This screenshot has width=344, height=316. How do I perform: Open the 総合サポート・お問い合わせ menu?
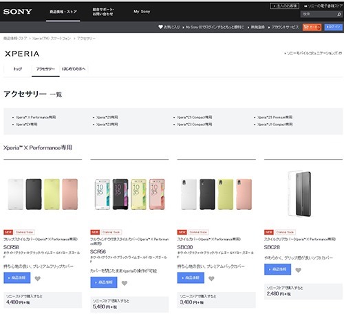(103, 12)
